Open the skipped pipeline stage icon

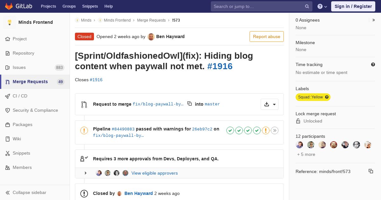point(275,130)
